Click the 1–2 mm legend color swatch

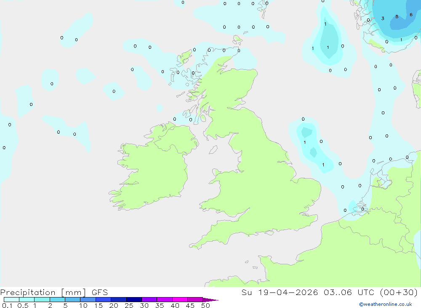pyautogui.click(x=42, y=300)
